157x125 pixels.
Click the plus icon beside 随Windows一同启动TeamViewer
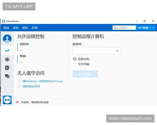pos(19,81)
